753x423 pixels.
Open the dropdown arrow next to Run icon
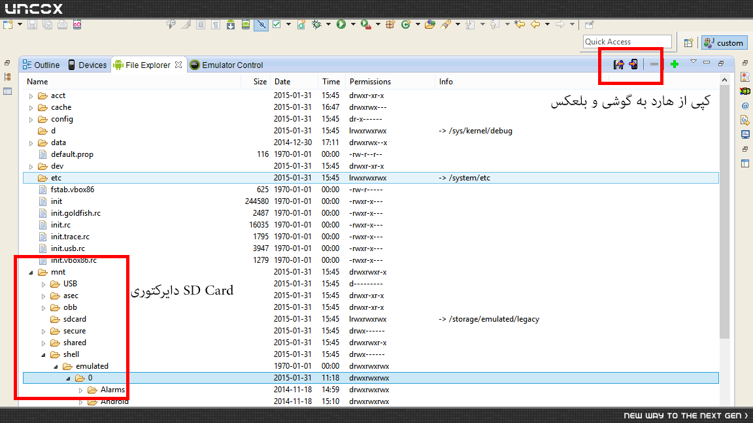tap(353, 24)
